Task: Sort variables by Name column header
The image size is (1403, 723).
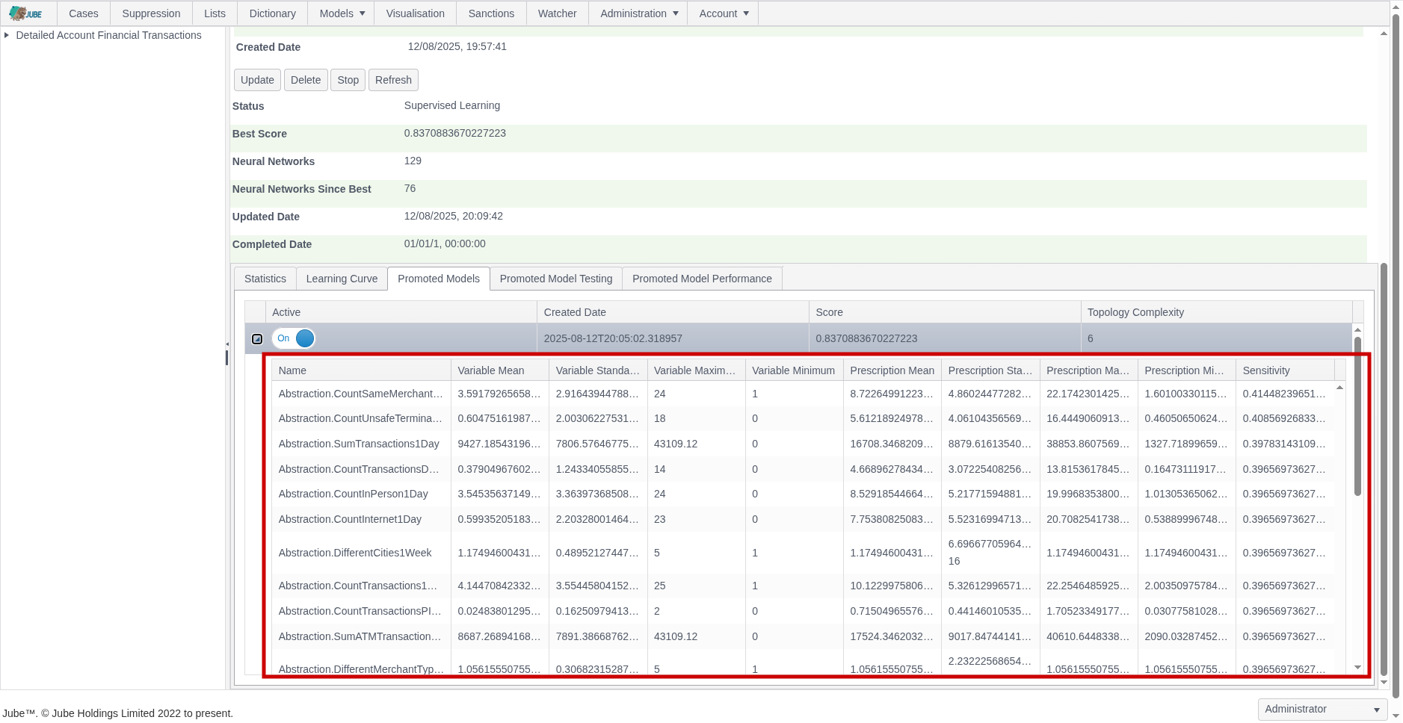Action: pos(361,370)
